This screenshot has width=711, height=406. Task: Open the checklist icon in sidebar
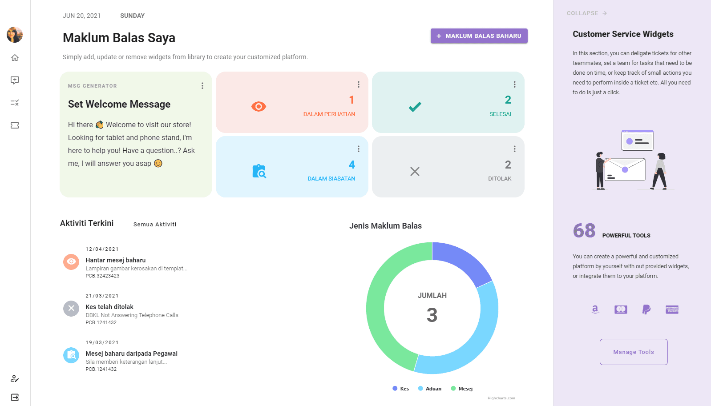point(15,103)
